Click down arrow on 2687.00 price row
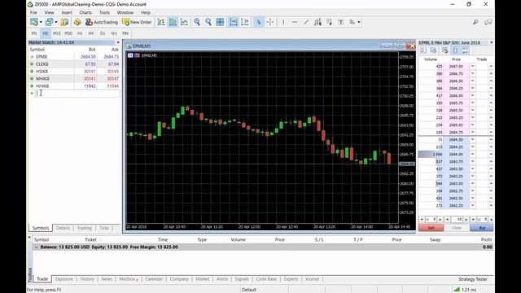This screenshot has height=293, width=521. point(472,67)
